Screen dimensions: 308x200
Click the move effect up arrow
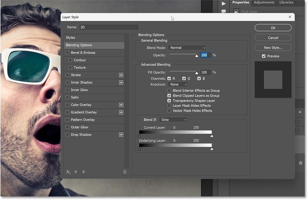76,172
